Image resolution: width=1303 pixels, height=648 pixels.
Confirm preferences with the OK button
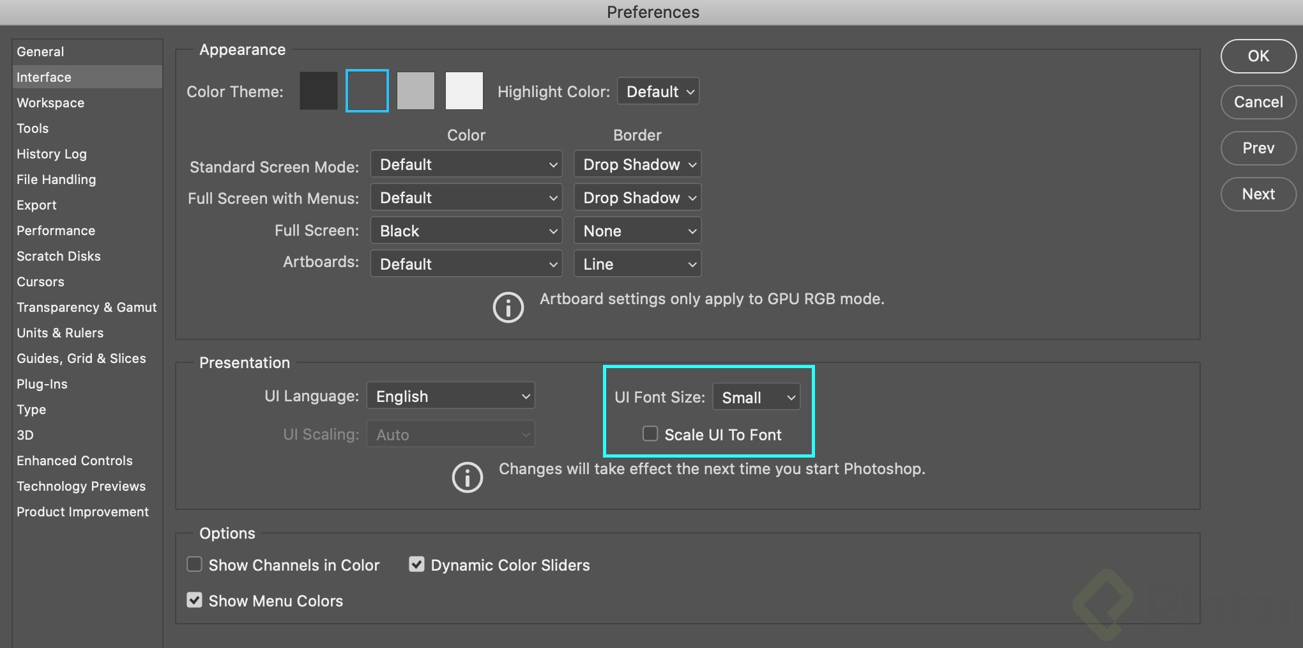click(1258, 56)
